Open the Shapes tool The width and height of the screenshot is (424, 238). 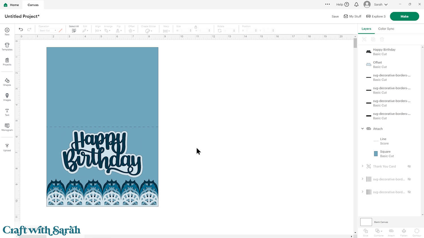point(7,82)
